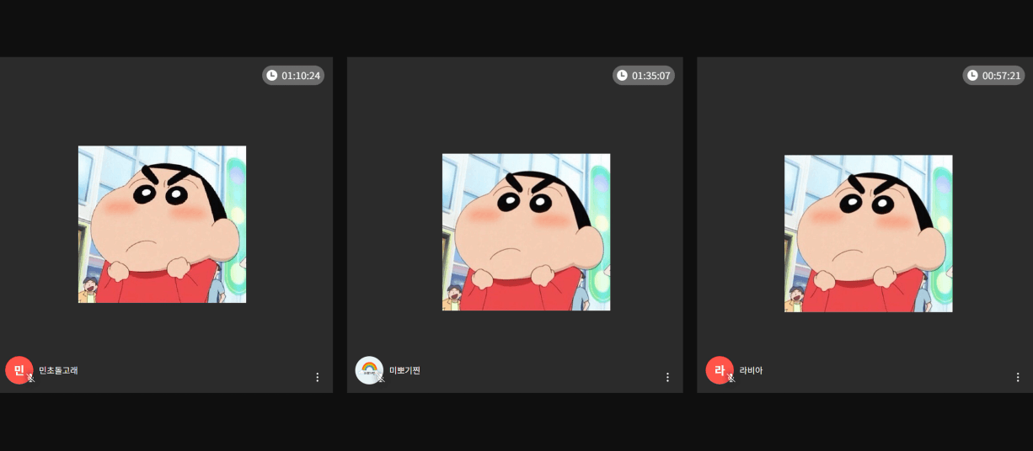Click the 00:57:21 timer value

pos(1002,76)
